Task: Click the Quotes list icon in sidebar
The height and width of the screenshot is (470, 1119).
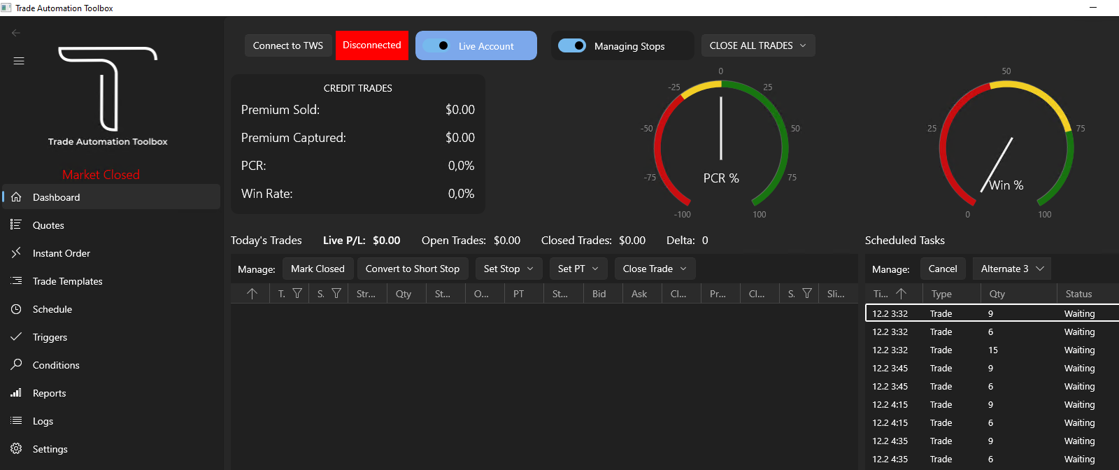Action: pos(16,225)
